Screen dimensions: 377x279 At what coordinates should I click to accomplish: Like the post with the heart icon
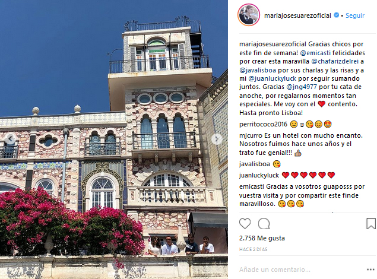click(245, 223)
